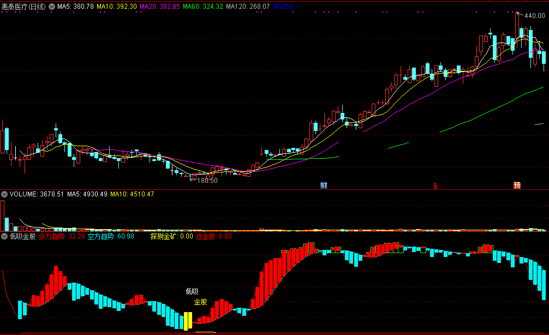Click the VOLUME: 3678.51 label

tap(37, 194)
